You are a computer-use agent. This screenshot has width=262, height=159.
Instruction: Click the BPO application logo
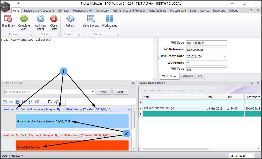5,7
